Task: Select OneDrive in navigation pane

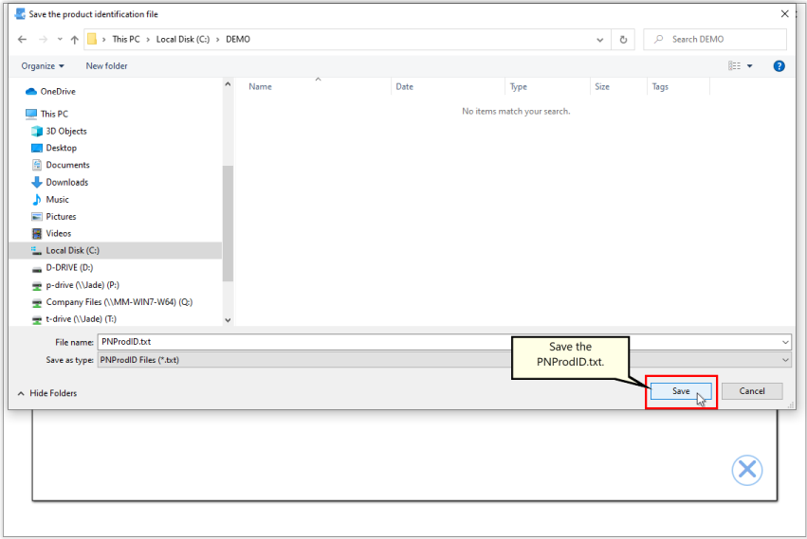Action: pos(50,92)
